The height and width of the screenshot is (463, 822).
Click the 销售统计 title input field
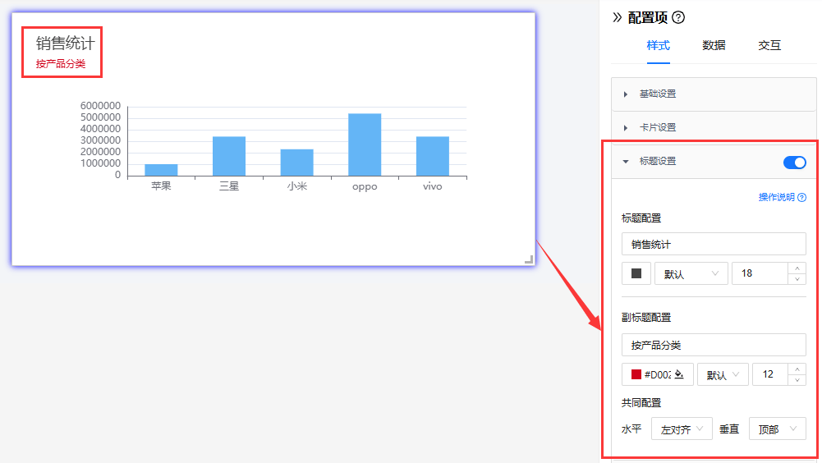tap(714, 244)
